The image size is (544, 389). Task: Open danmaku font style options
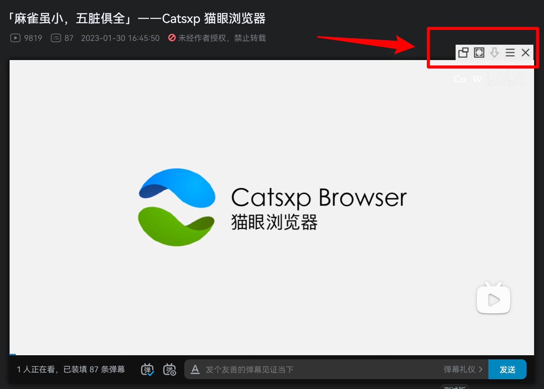[x=195, y=369]
